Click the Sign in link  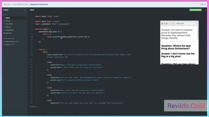[x=203, y=4]
